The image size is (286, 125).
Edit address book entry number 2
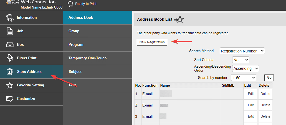click(250, 105)
